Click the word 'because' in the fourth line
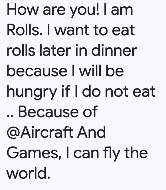 click(x=37, y=71)
